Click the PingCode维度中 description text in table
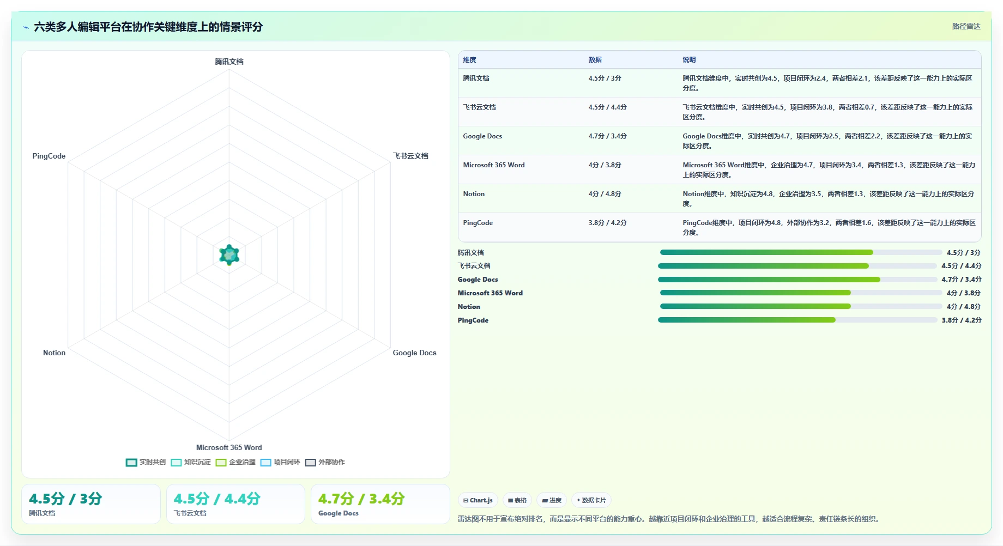The width and height of the screenshot is (1003, 546). [829, 228]
